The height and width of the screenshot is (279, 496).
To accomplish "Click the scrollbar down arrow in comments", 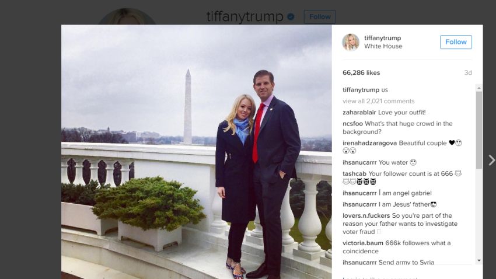I will (479, 260).
